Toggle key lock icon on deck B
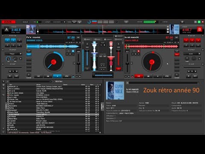Screen dimensions: 205x154 coord(138,51)
